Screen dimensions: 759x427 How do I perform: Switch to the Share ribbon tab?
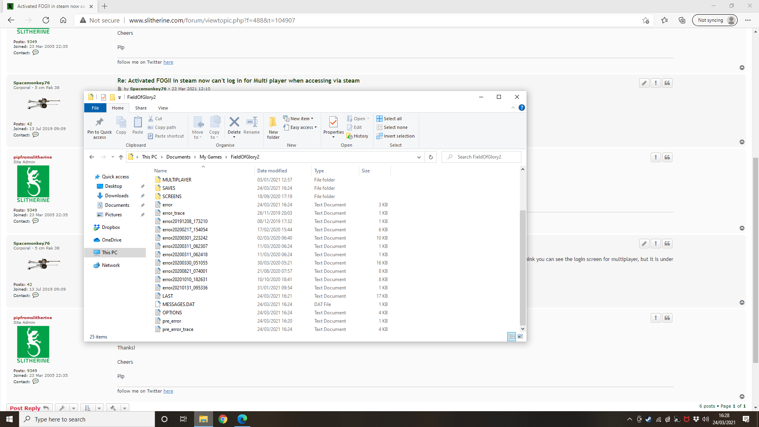click(141, 108)
